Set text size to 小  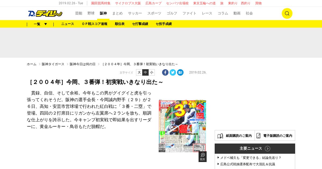pyautogui.click(x=152, y=72)
